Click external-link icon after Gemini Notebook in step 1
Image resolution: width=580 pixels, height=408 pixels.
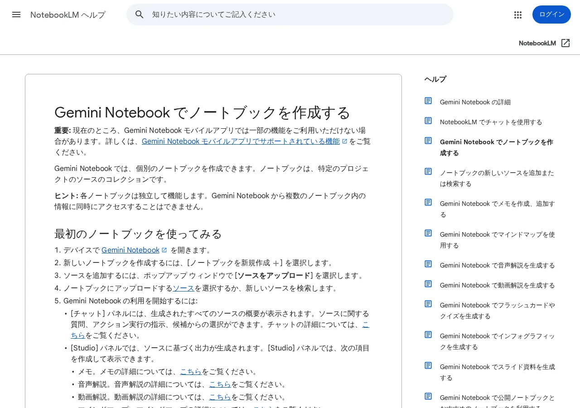point(164,250)
